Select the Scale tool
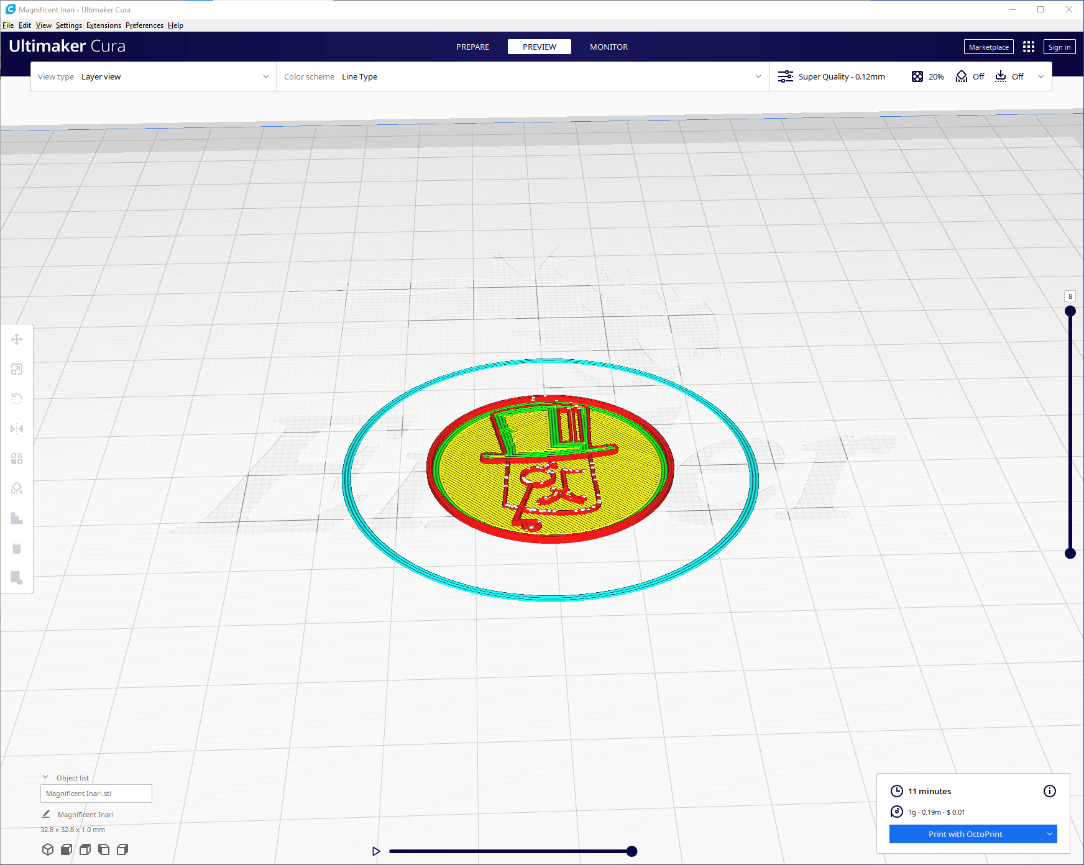 (x=17, y=369)
